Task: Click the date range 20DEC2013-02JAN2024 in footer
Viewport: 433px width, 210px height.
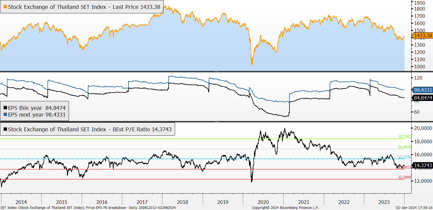Action: point(157,208)
